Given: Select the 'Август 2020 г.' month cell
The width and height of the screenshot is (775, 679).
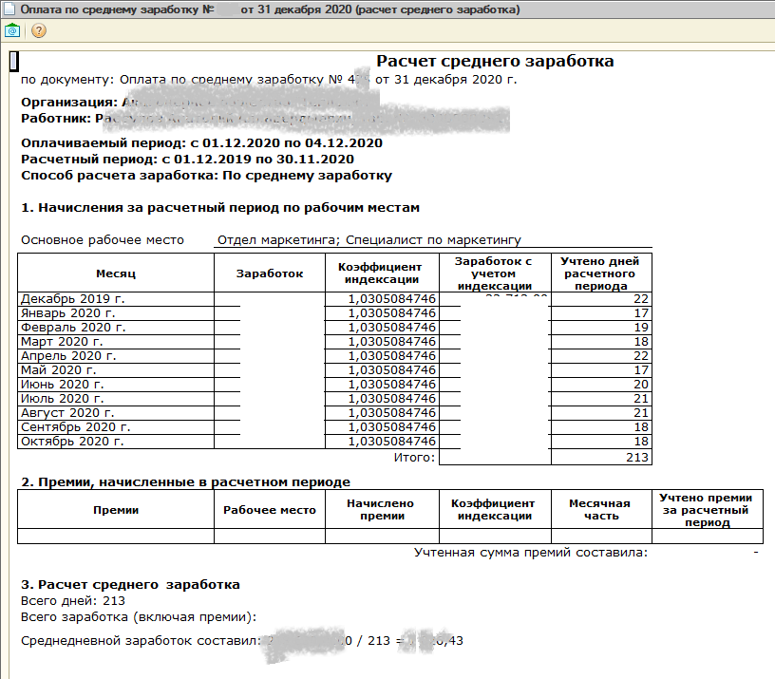Looking at the screenshot, I should (x=116, y=413).
